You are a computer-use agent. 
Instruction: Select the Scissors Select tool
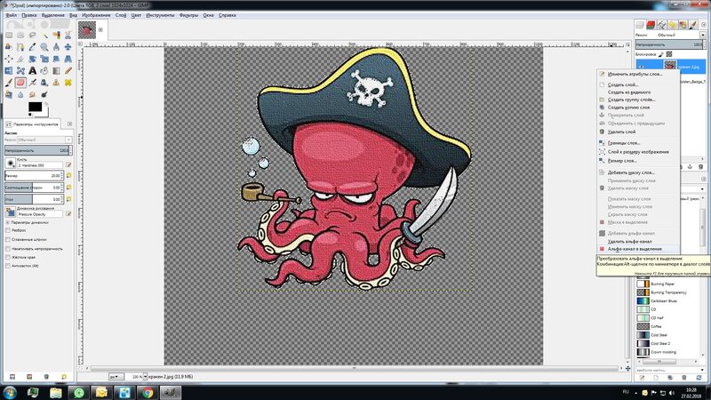pyautogui.click(x=68, y=35)
